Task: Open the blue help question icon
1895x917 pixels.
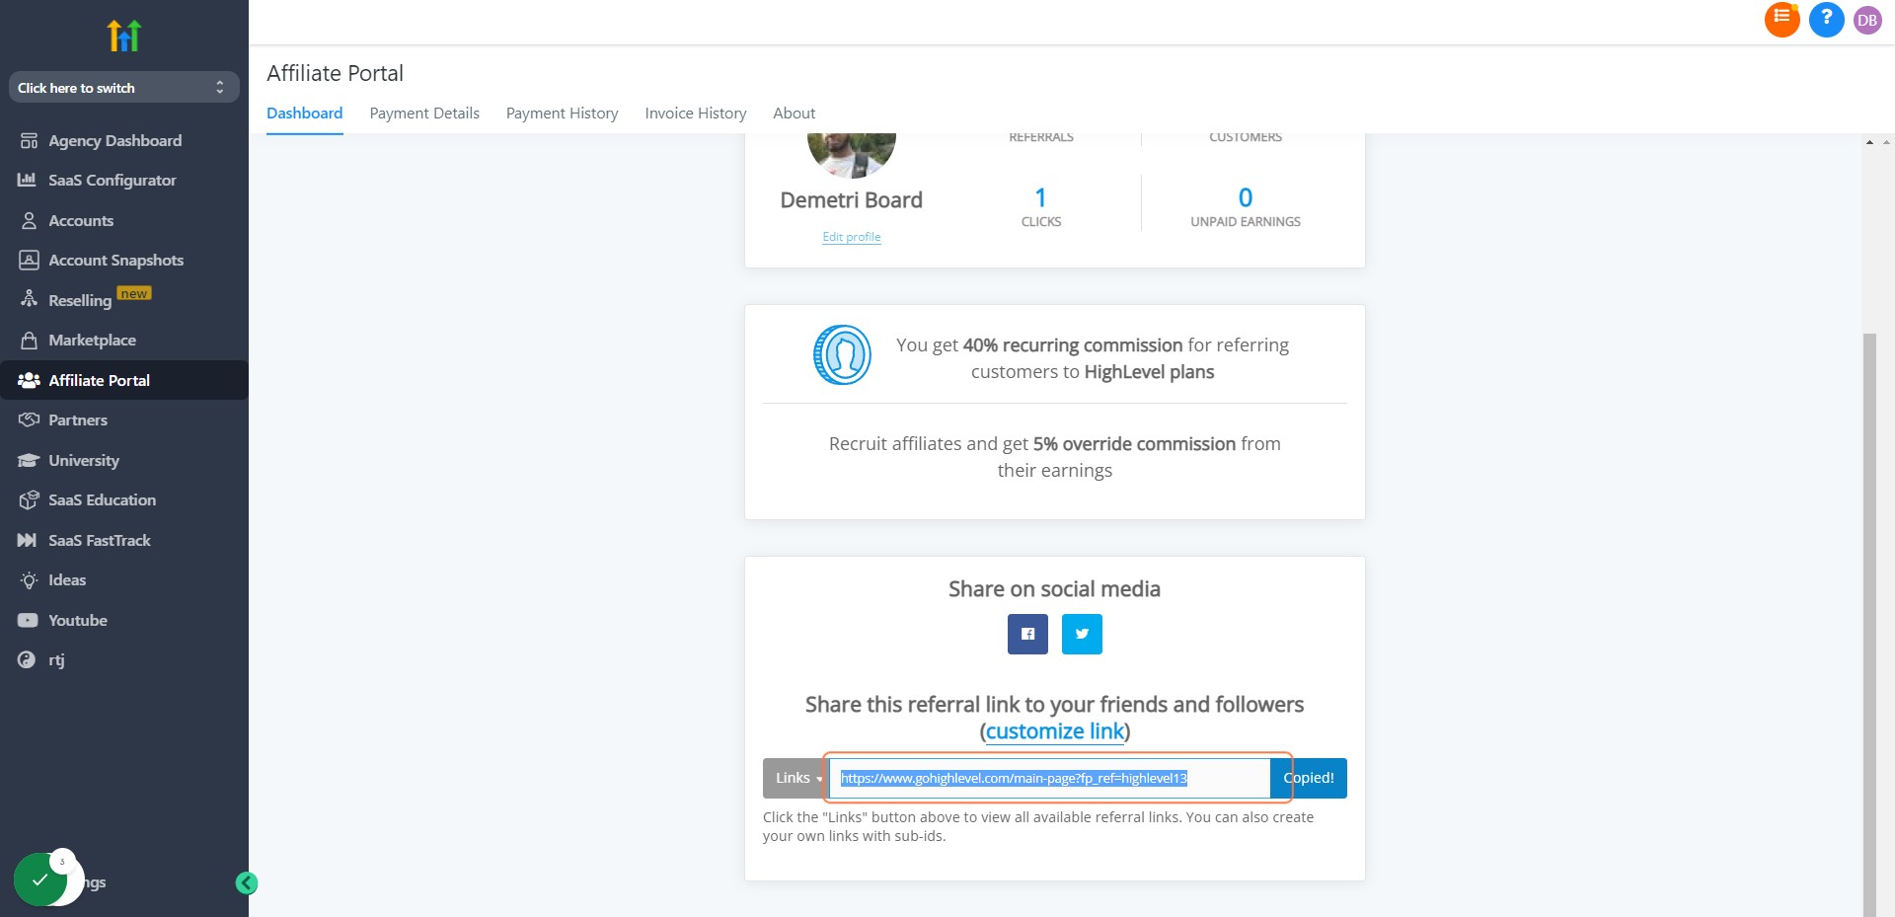Action: point(1826,19)
